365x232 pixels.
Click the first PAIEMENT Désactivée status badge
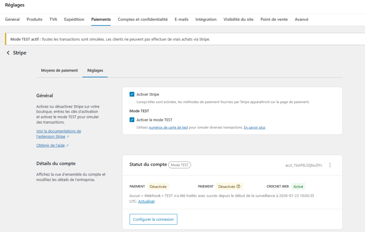pyautogui.click(x=158, y=186)
